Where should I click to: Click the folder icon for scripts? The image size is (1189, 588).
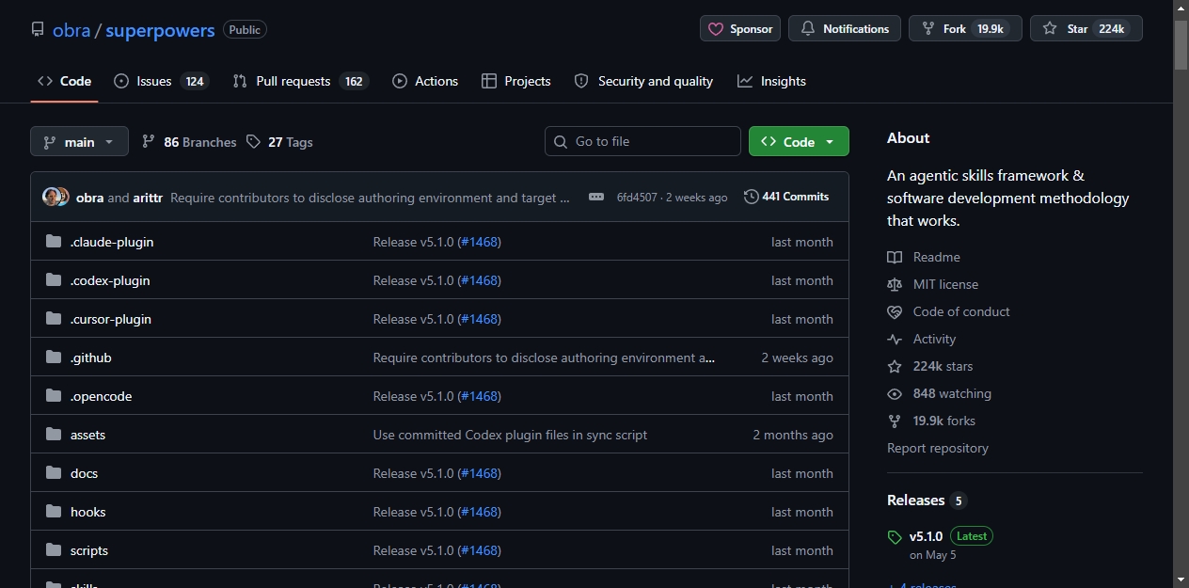(54, 550)
